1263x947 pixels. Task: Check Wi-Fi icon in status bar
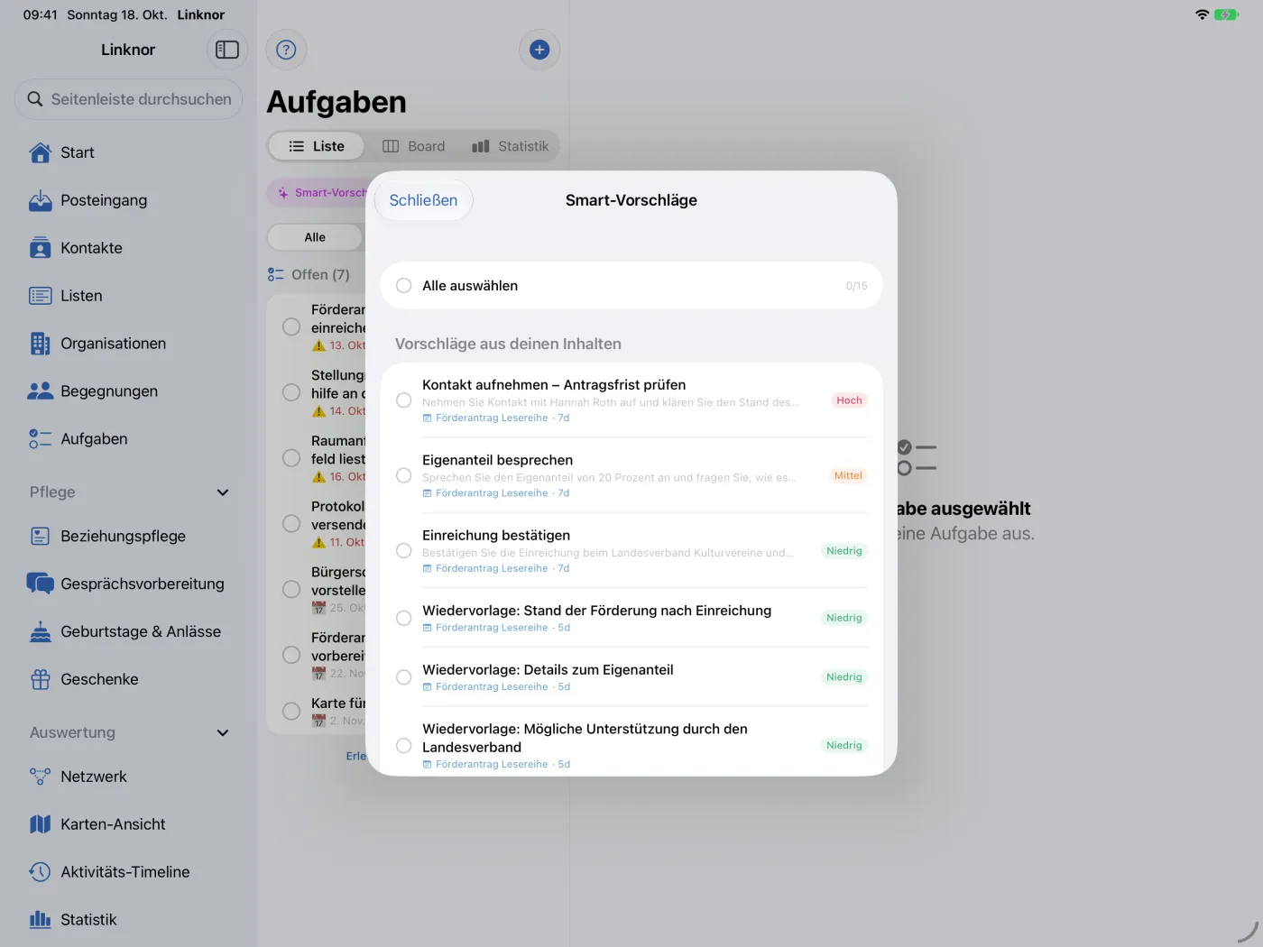coord(1202,14)
